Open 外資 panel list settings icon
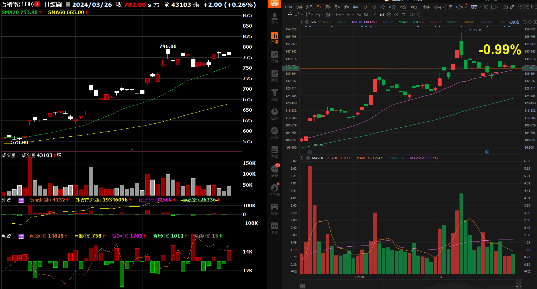The width and height of the screenshot is (537, 289). pos(21,200)
